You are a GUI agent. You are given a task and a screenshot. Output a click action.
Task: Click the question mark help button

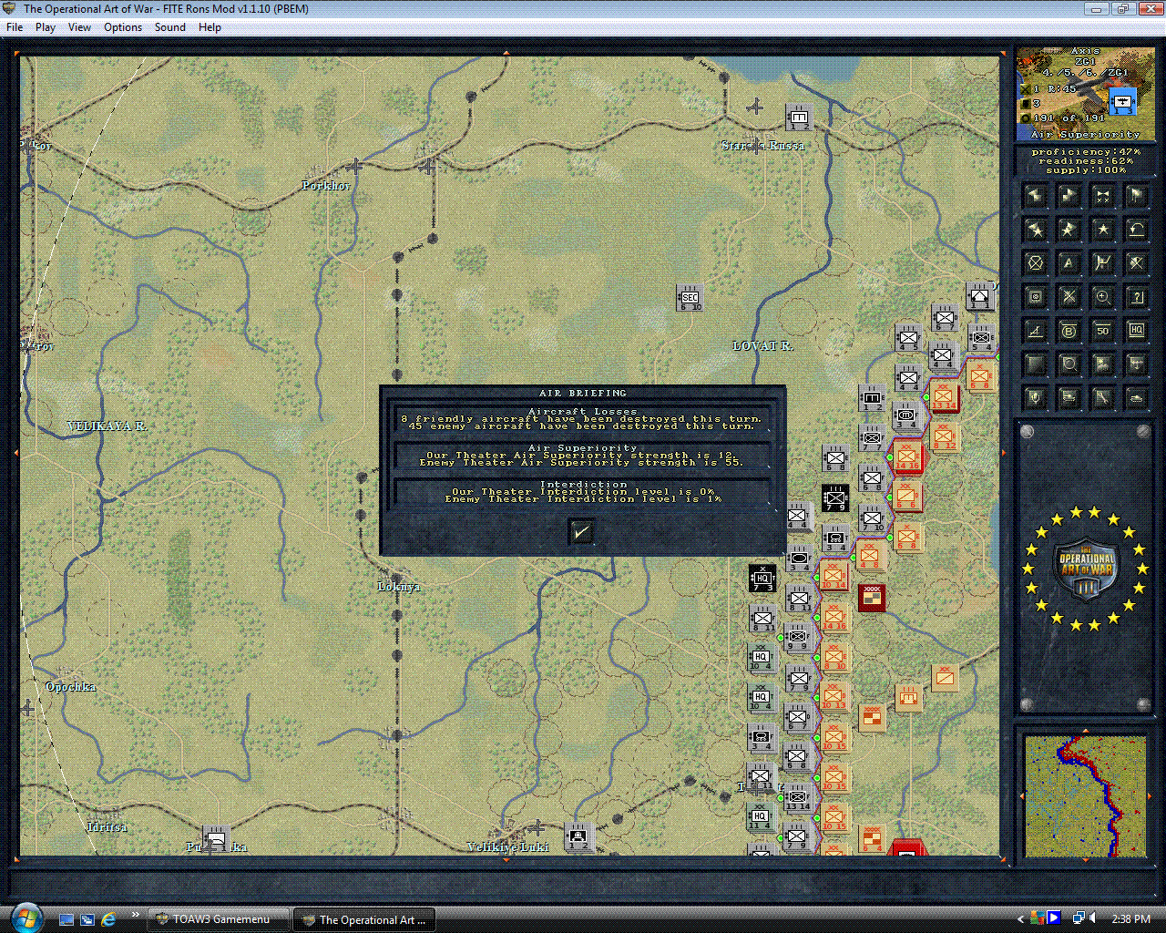(x=1136, y=297)
